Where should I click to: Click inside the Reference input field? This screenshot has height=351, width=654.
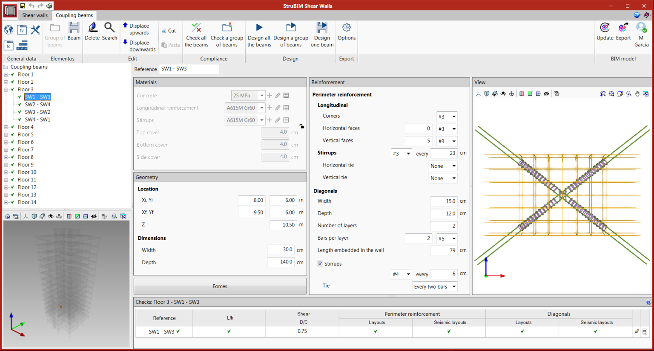click(189, 69)
